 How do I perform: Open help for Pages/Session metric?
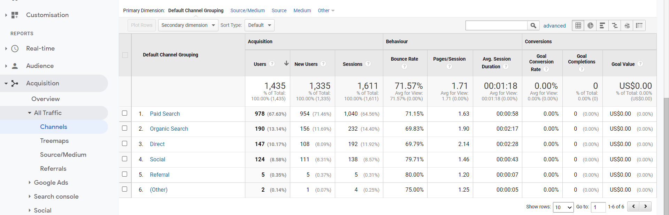coord(449,66)
